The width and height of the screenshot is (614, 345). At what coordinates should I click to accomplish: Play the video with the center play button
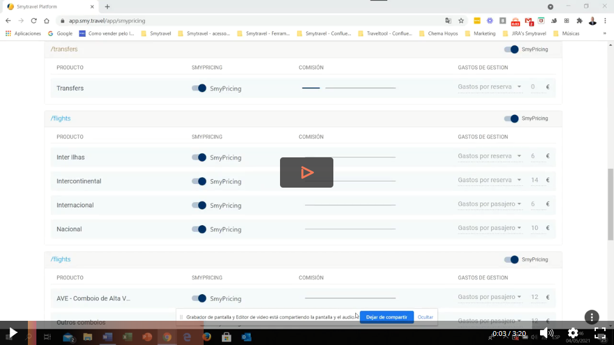(x=307, y=172)
